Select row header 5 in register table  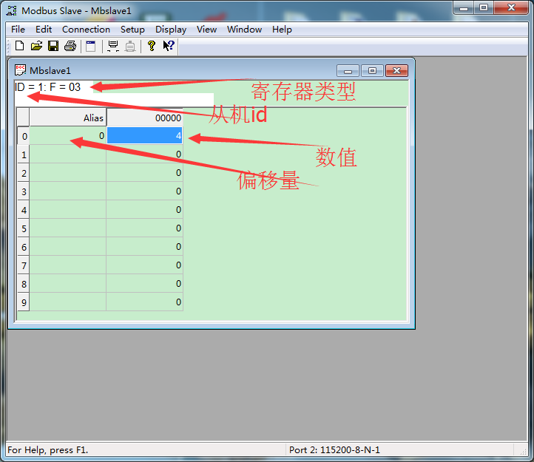tap(24, 228)
